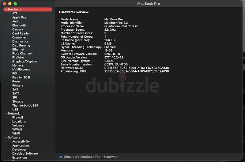The image size is (245, 162).
Task: Open Volumes under Network
Action: click(x=18, y=126)
